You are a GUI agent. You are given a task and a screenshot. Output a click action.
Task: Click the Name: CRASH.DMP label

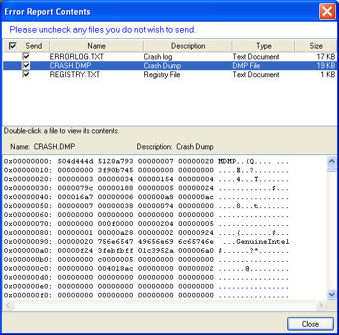[x=43, y=147]
